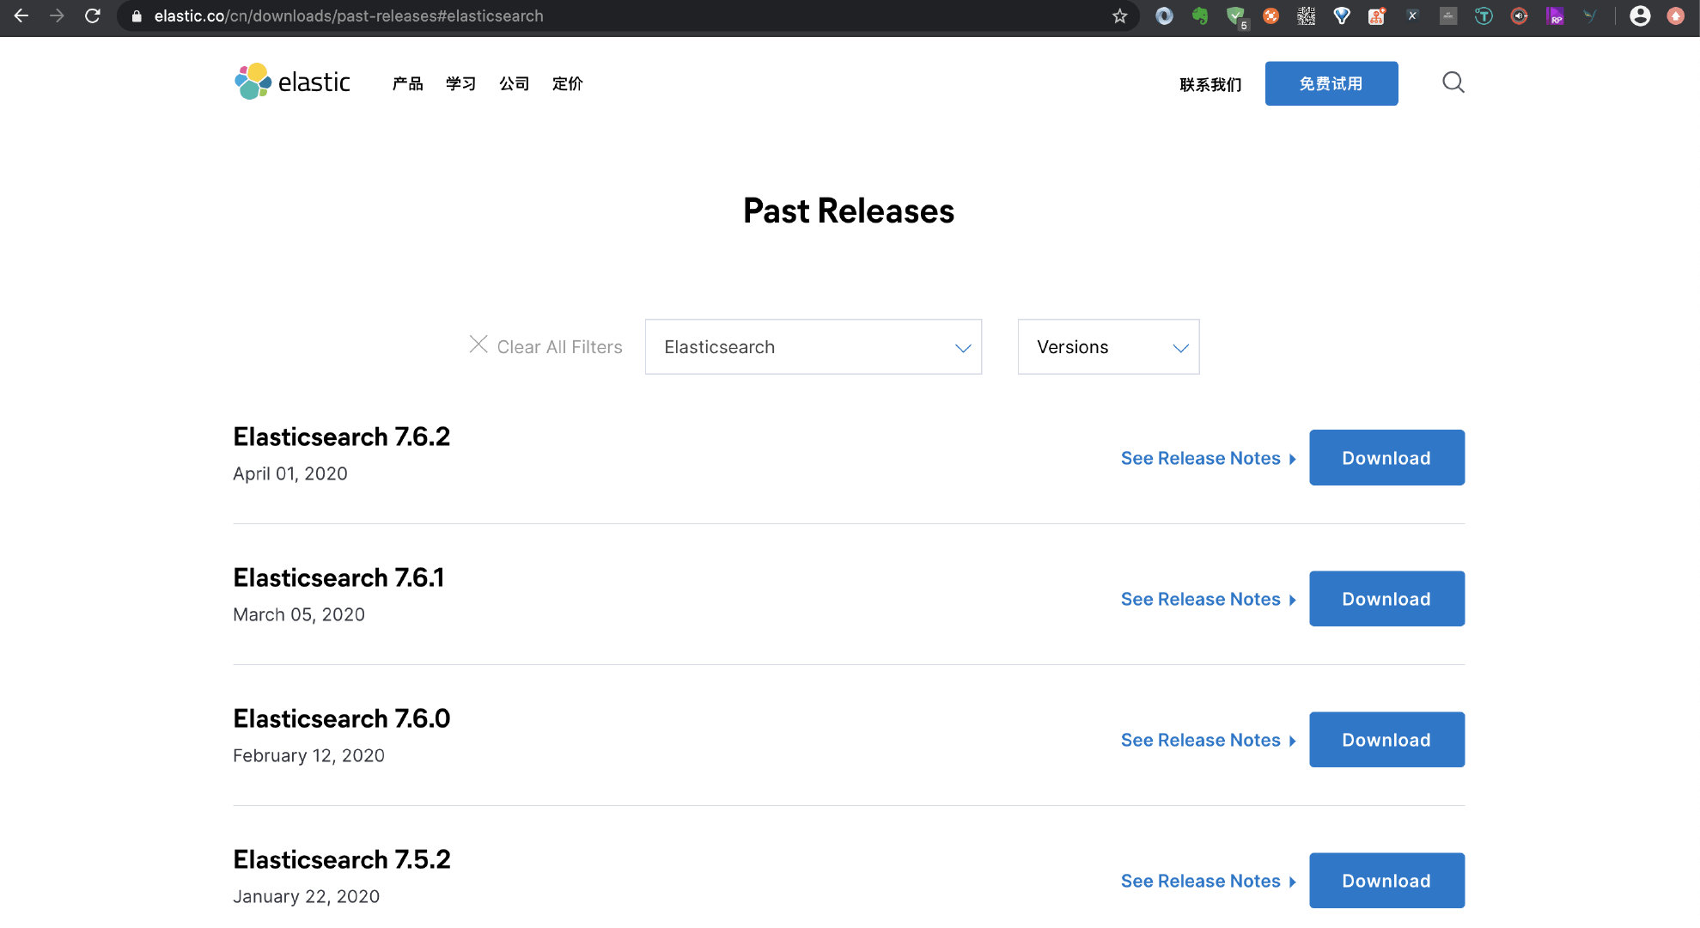Click the address bar URL
This screenshot has width=1700, height=928.
point(348,15)
